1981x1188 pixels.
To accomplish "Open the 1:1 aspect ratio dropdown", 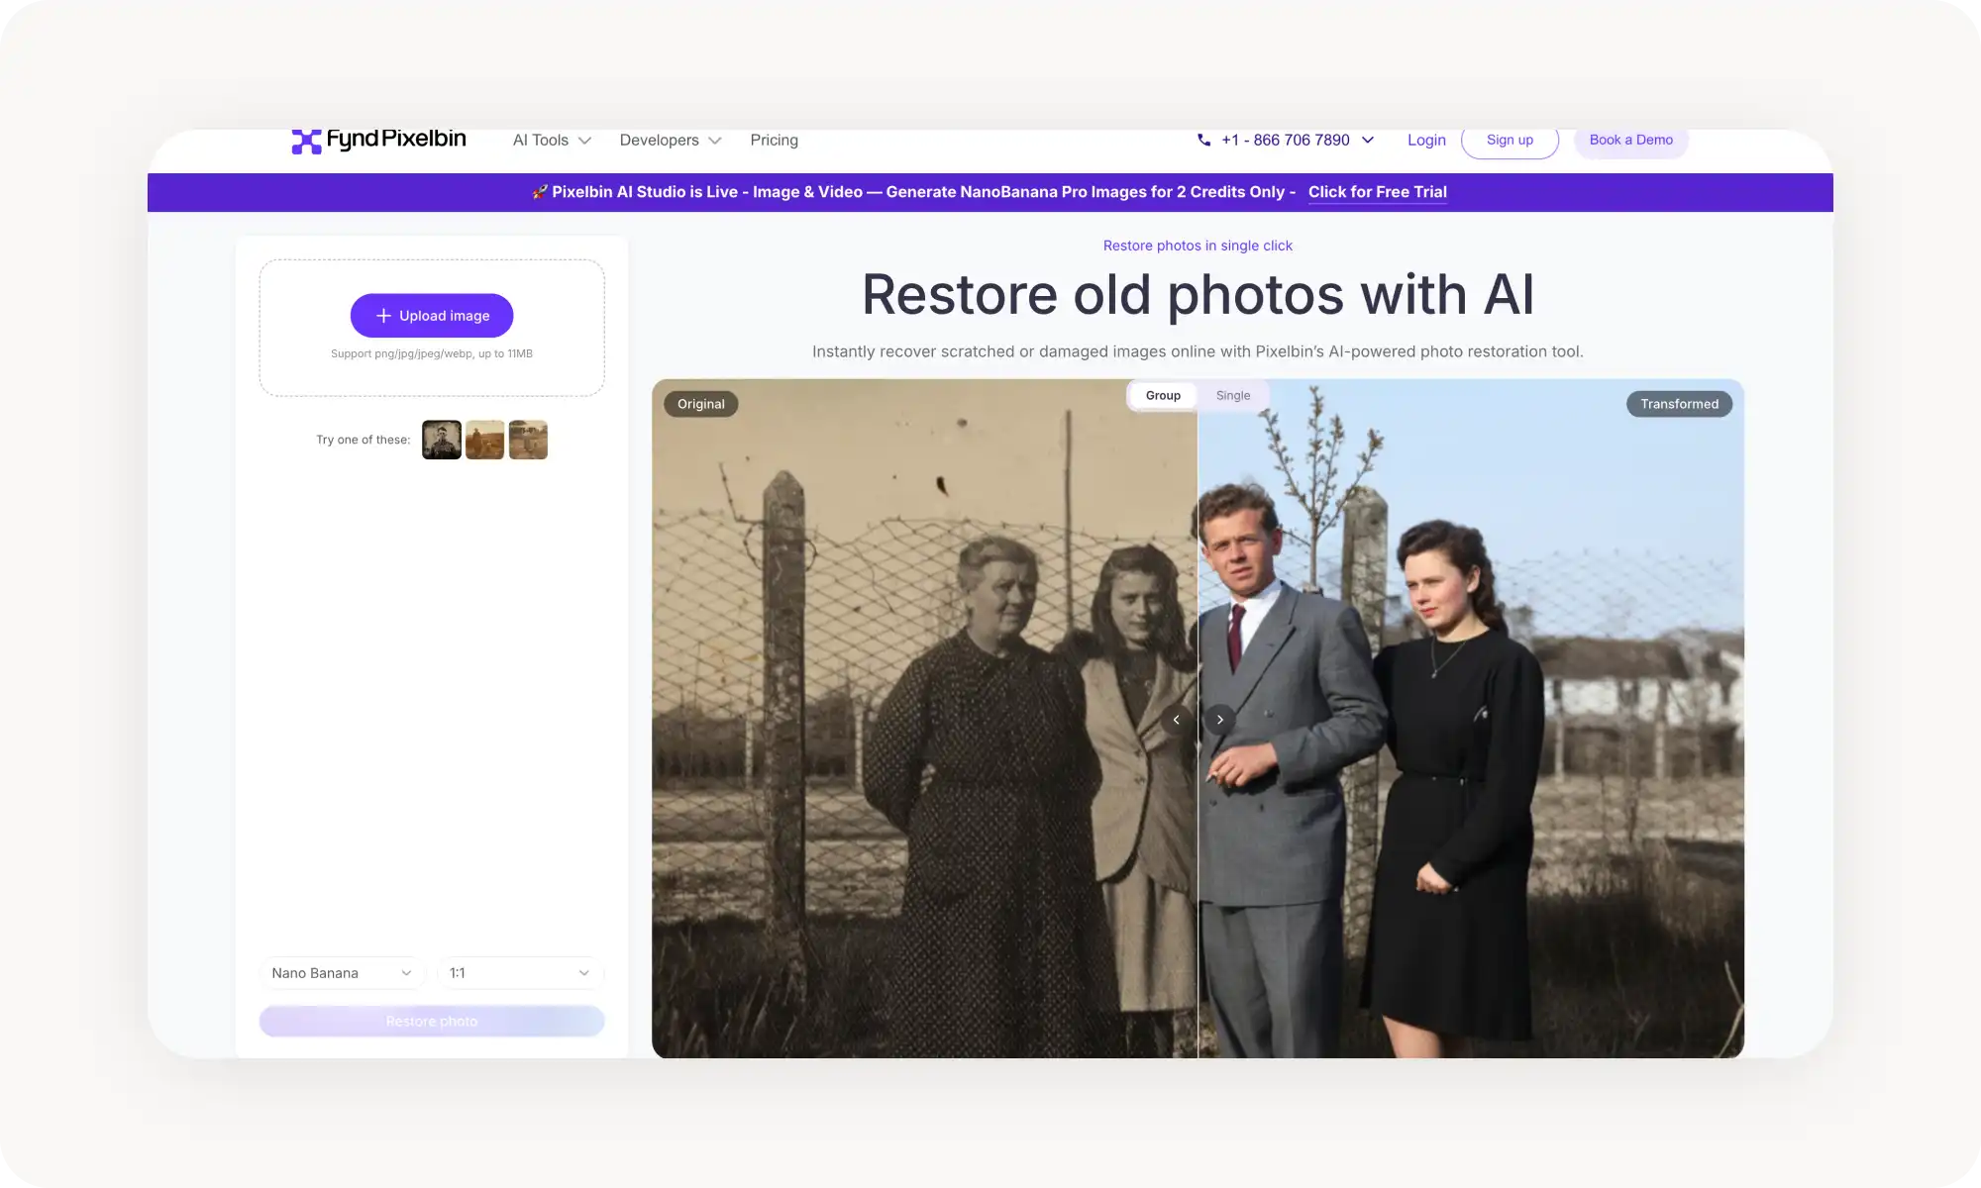I will pos(519,972).
